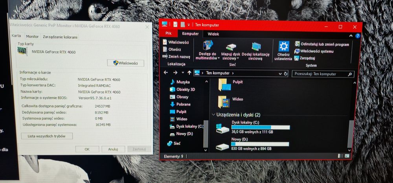This screenshot has width=393, height=183.
Task: Open the Mapuj dysk sieciowy dropdown arrow
Action: point(238,58)
